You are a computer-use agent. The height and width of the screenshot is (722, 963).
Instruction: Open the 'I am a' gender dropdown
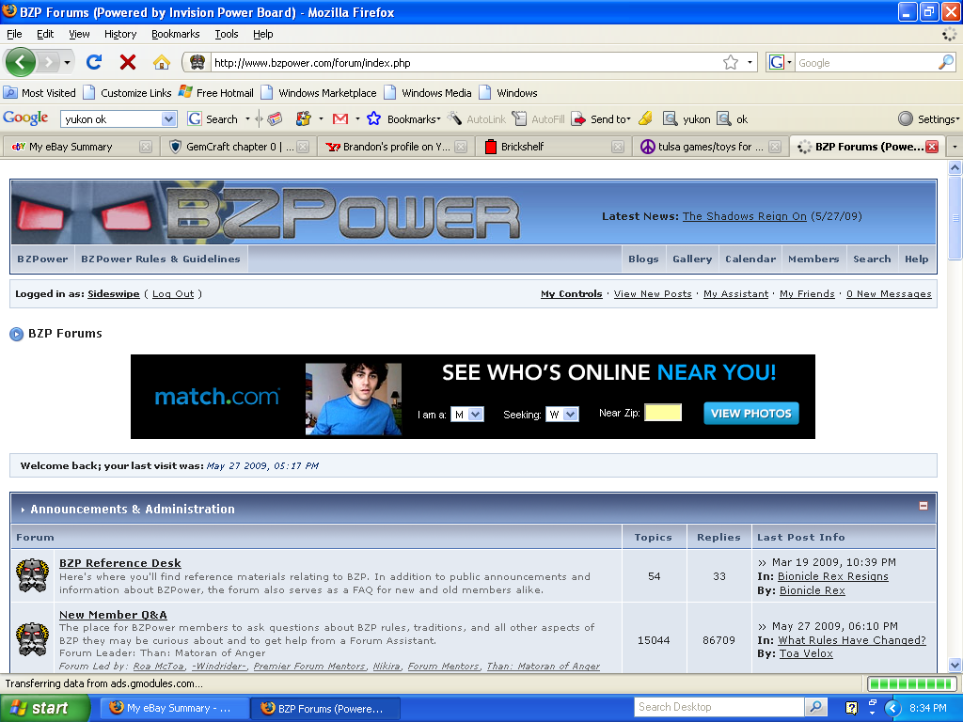click(467, 414)
